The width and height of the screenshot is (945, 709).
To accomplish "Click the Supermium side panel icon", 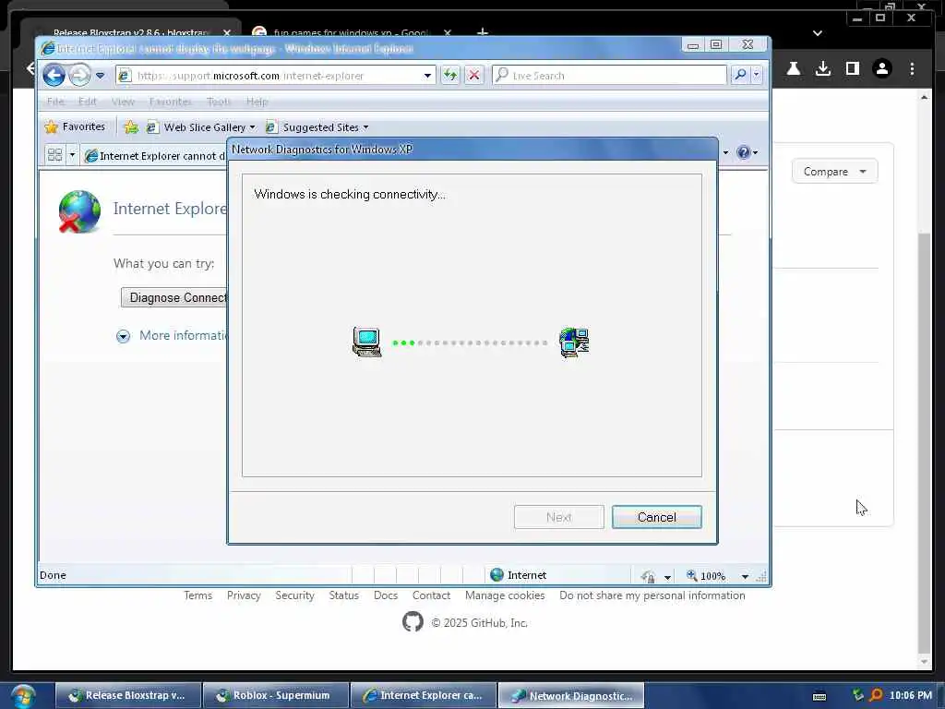I will (852, 68).
